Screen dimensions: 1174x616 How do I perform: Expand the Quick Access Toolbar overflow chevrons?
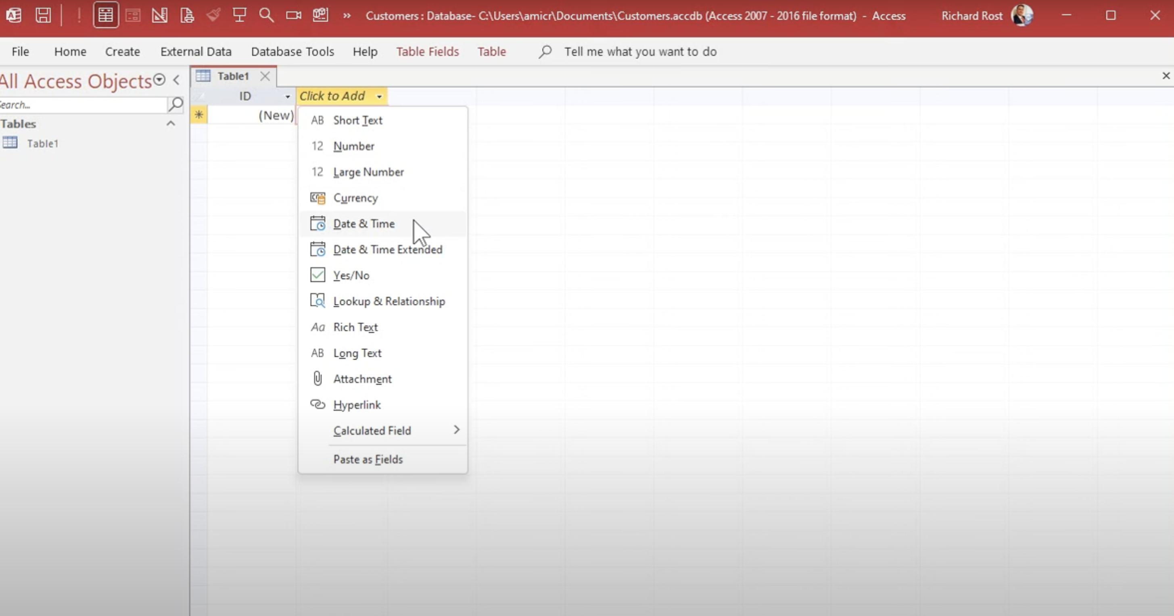[347, 15]
